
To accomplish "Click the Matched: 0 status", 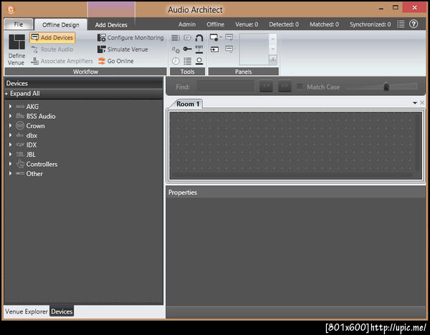I will [324, 24].
